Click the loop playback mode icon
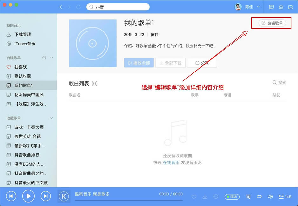The height and width of the screenshot is (206, 298). coord(259,196)
